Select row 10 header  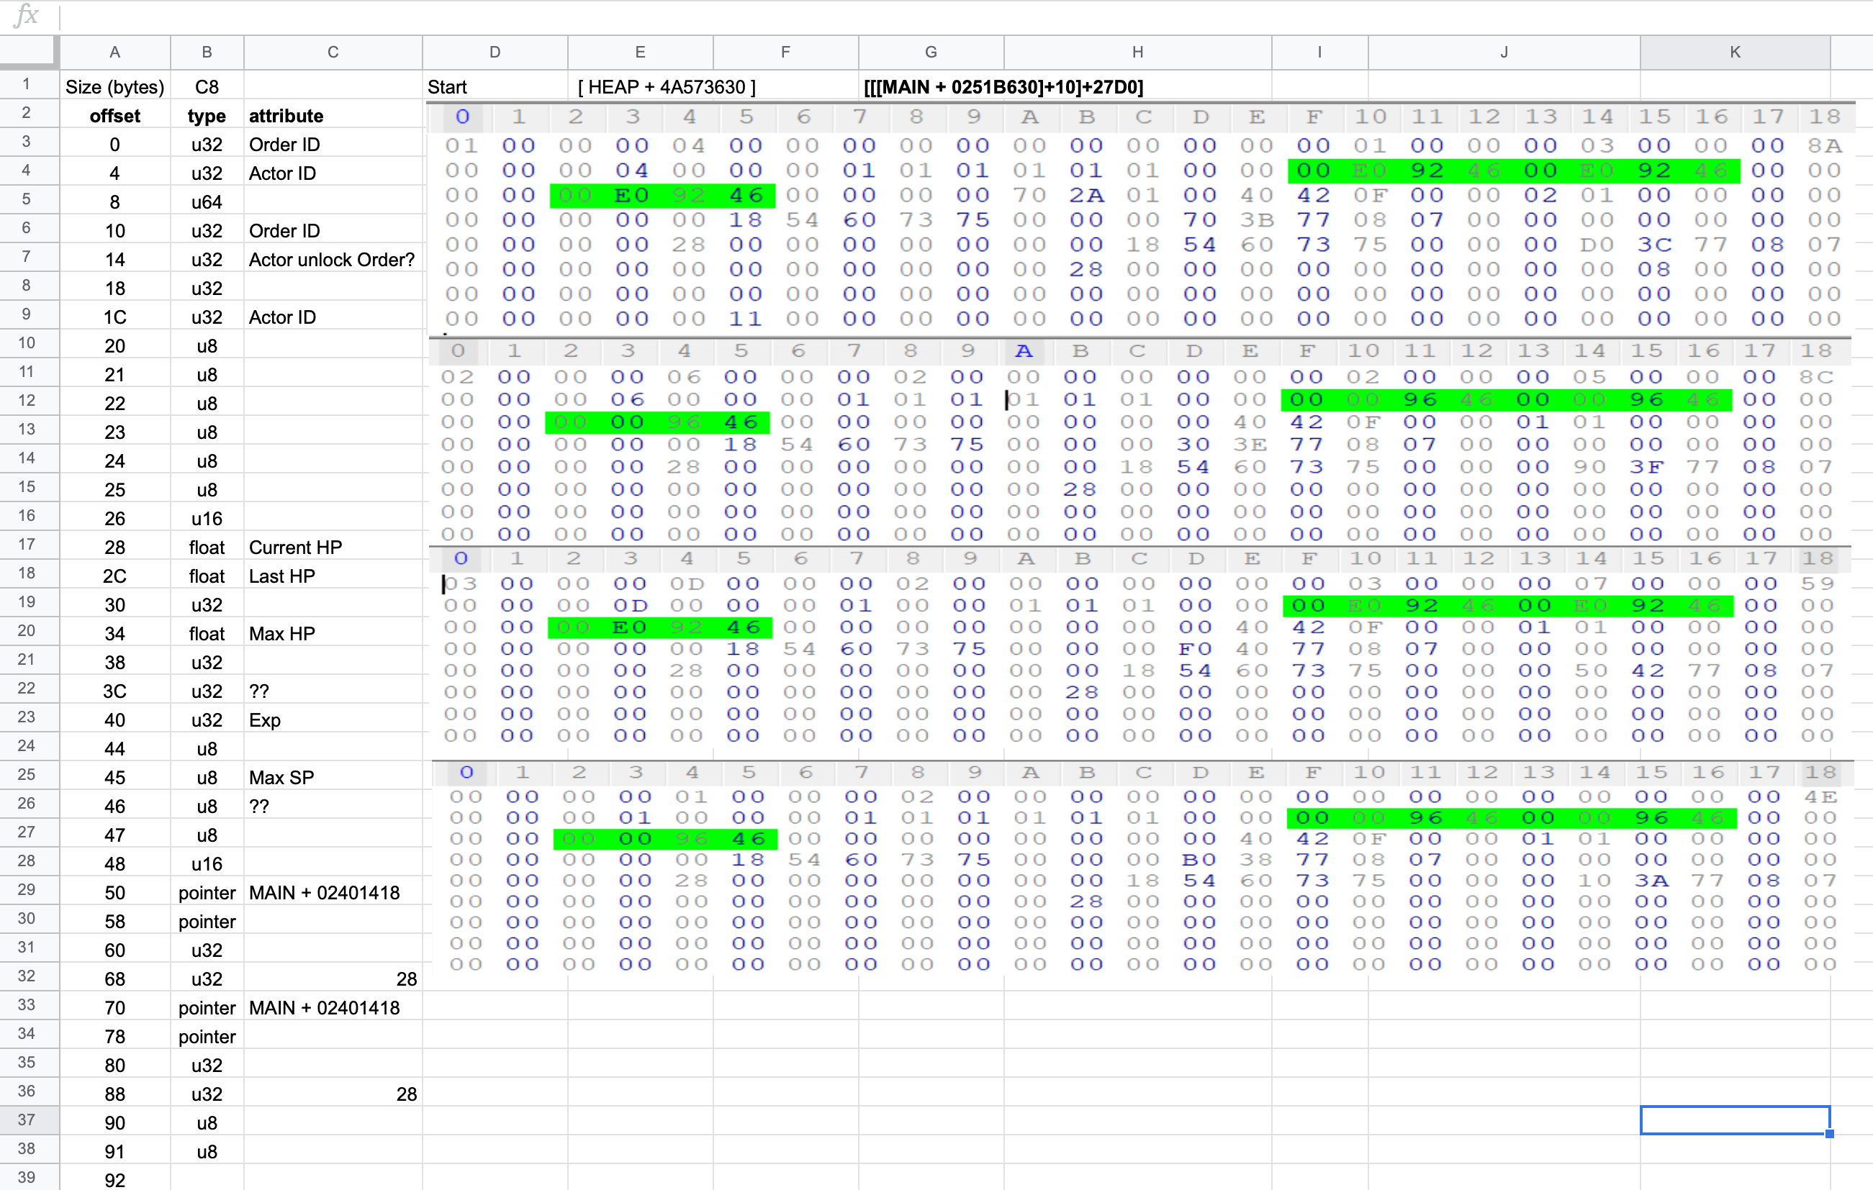coord(29,342)
